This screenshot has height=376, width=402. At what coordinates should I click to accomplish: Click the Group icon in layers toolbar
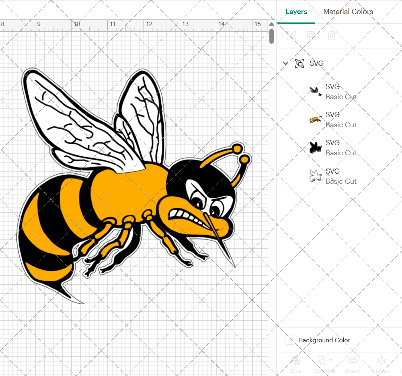coord(291,36)
